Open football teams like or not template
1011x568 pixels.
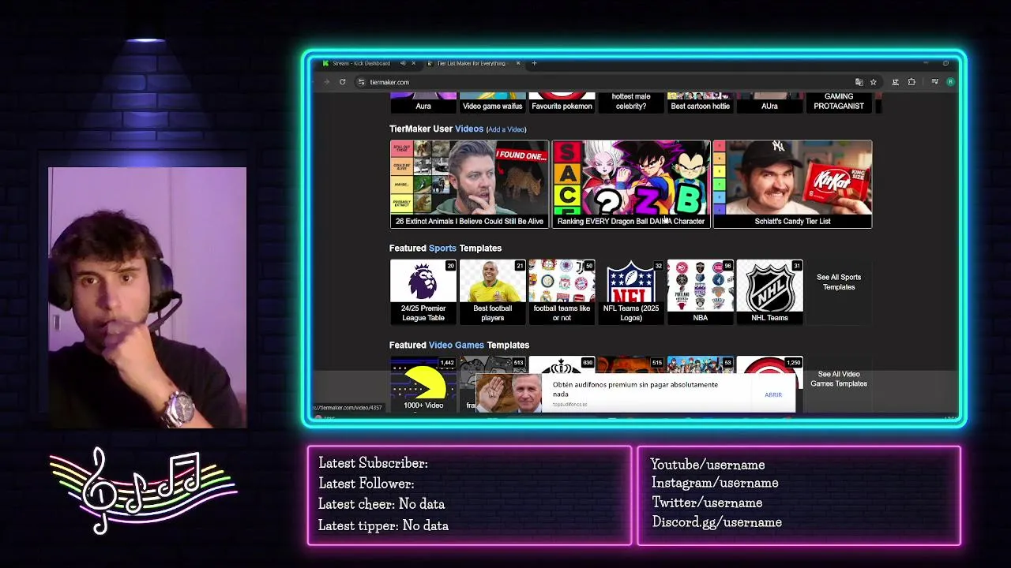click(x=562, y=291)
